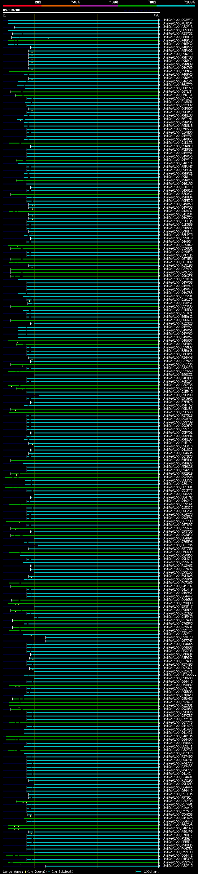
Task: Select the UniRef100_B4F0B0 label
Action: click(178, 378)
